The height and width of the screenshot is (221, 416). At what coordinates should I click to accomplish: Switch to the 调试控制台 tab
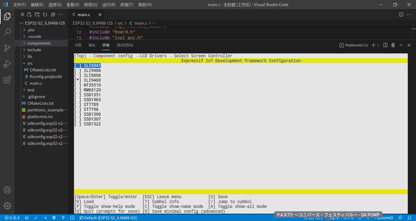125,45
